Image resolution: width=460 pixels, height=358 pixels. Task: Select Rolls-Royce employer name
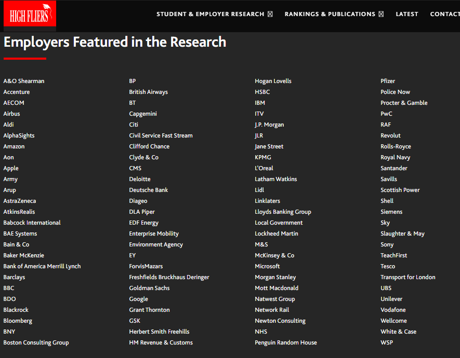pos(396,146)
